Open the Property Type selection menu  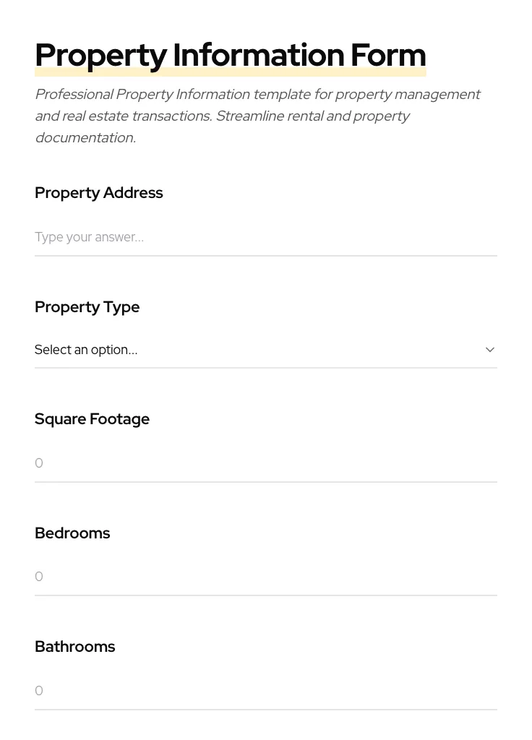tap(266, 350)
